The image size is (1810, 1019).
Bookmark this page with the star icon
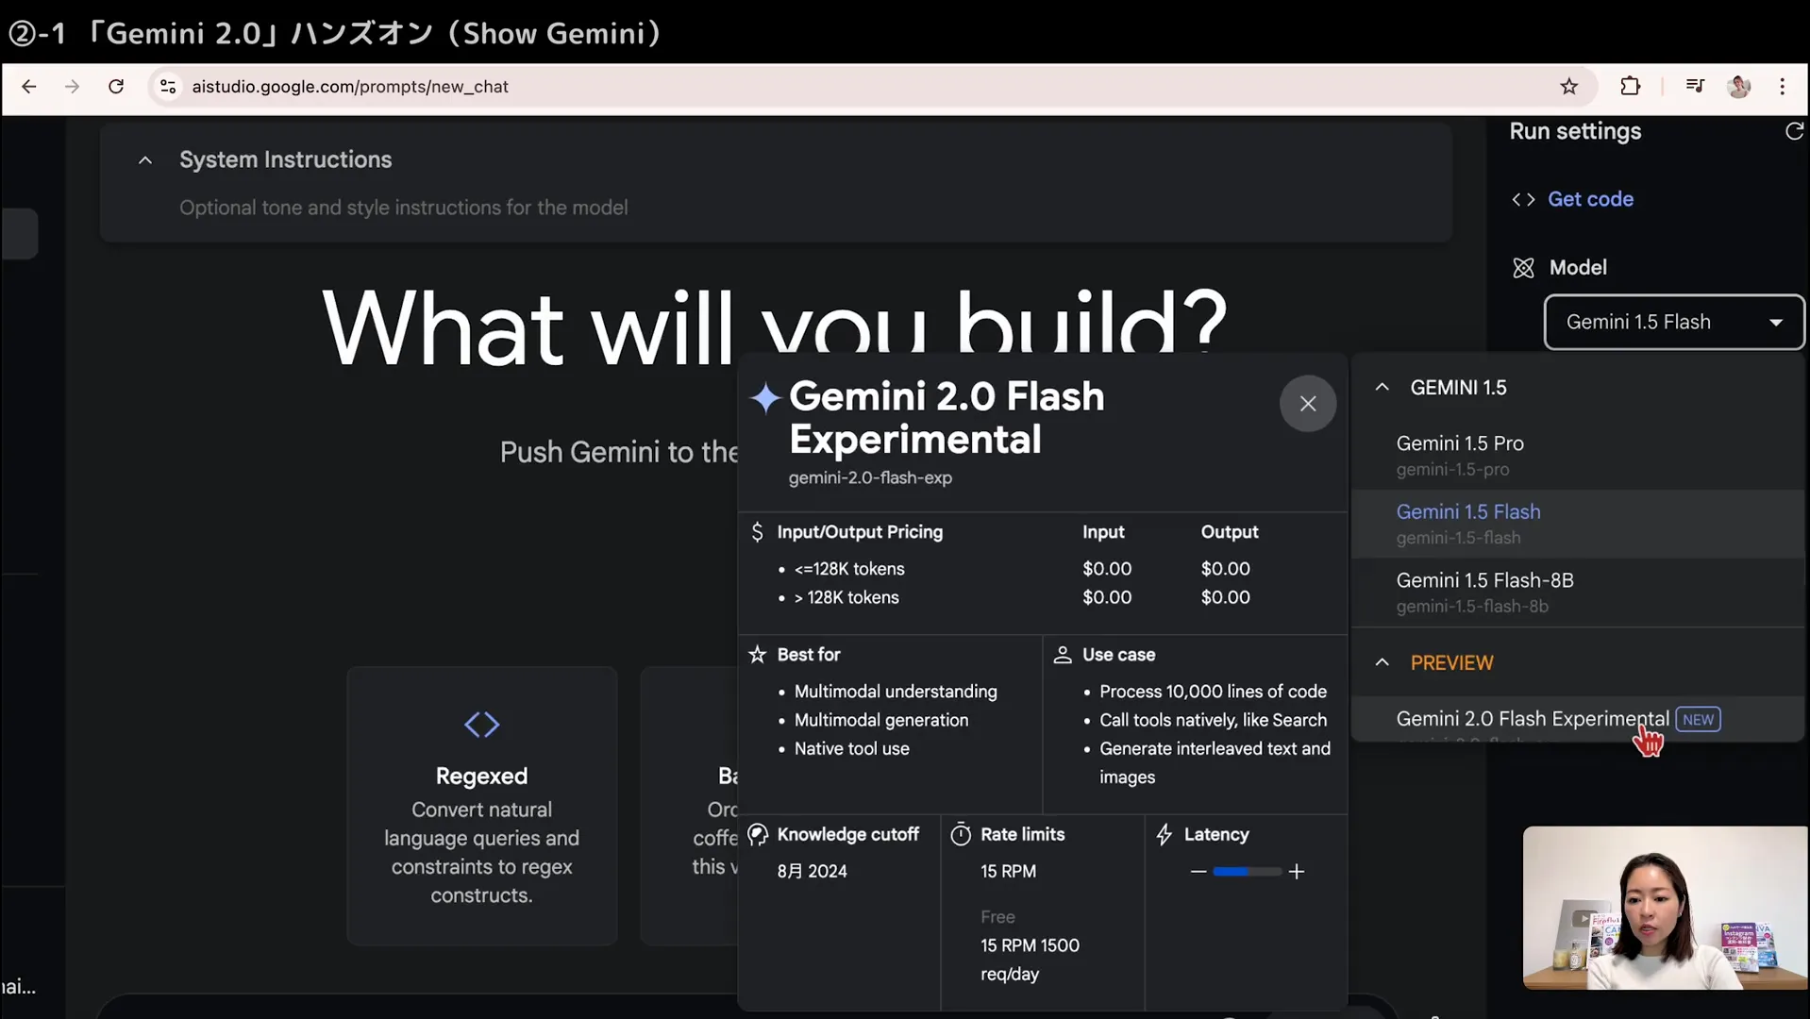(x=1568, y=87)
